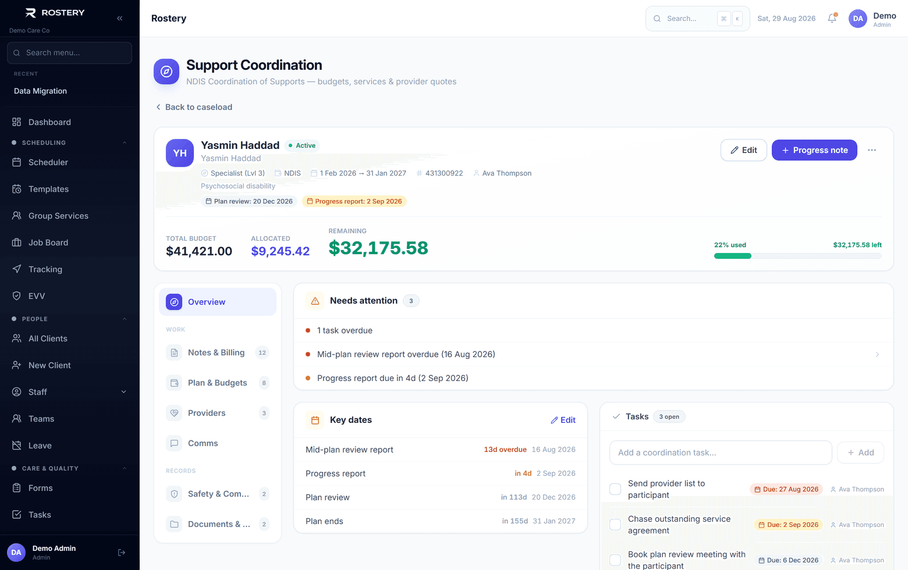Open the notifications bell
The image size is (908, 570).
pos(832,18)
